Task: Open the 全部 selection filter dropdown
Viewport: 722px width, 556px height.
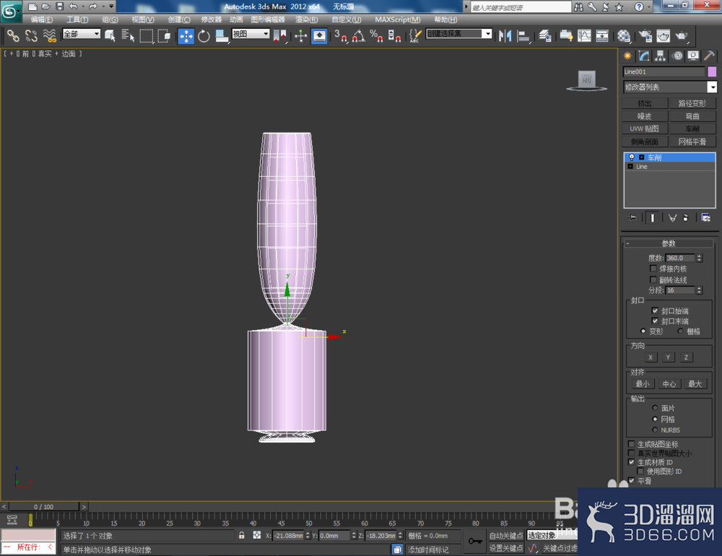Action: click(82, 34)
